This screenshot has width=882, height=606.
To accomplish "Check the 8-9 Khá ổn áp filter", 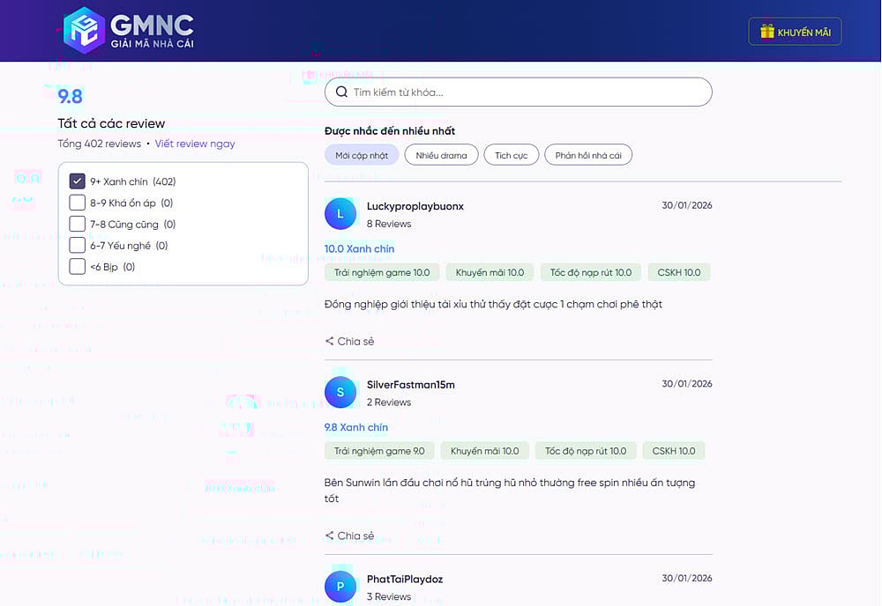I will 76,203.
